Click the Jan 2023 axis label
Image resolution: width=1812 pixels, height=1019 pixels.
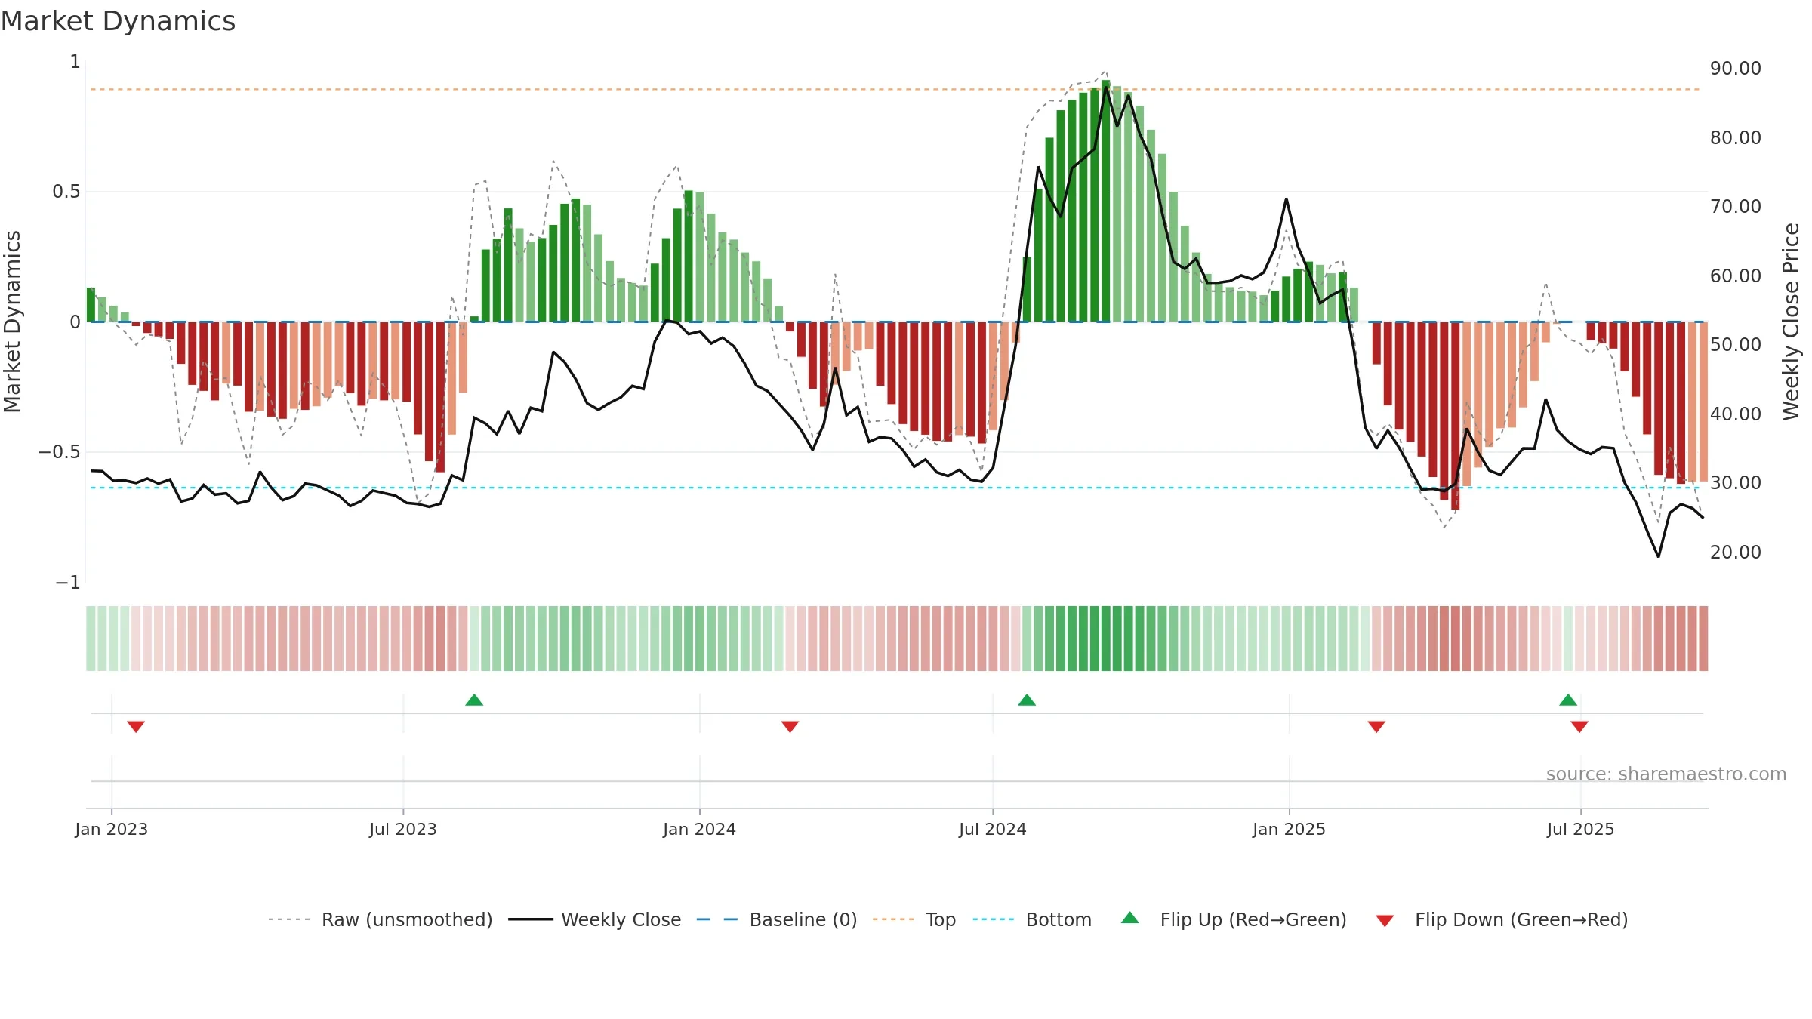(112, 829)
